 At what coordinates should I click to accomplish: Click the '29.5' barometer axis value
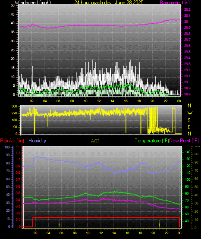point(187,52)
